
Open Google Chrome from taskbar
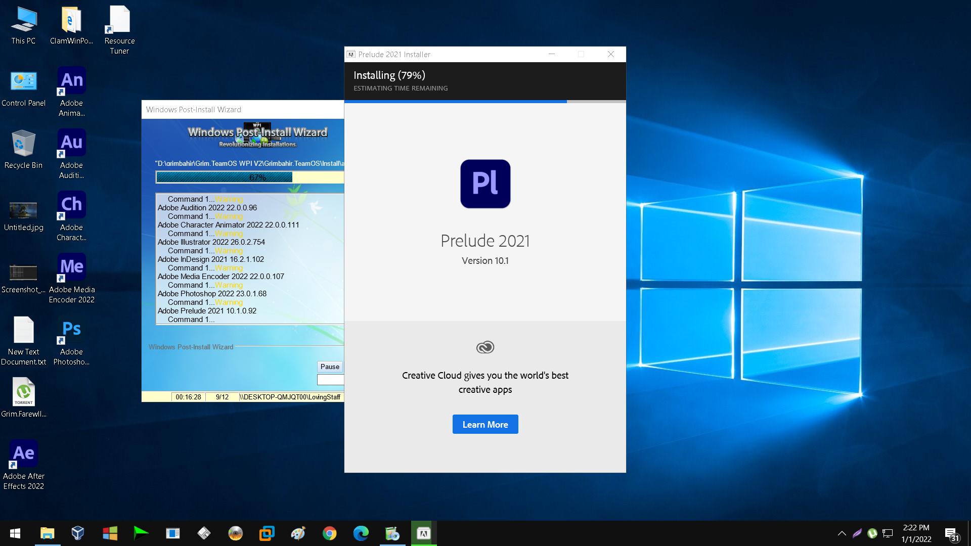[330, 533]
